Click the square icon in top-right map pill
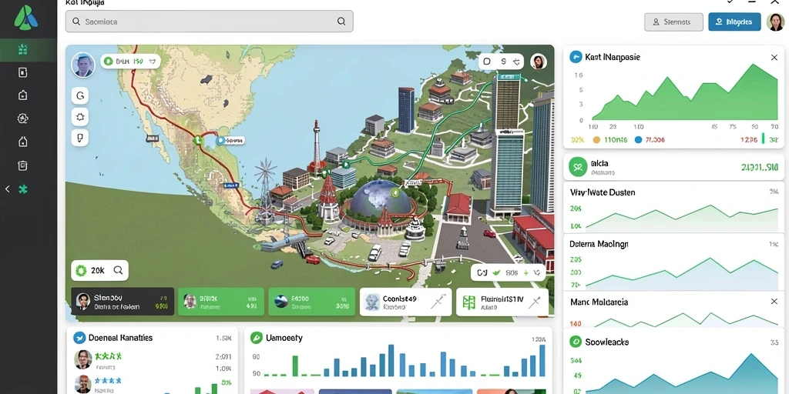Screen dimensions: 789x394 [x=487, y=62]
